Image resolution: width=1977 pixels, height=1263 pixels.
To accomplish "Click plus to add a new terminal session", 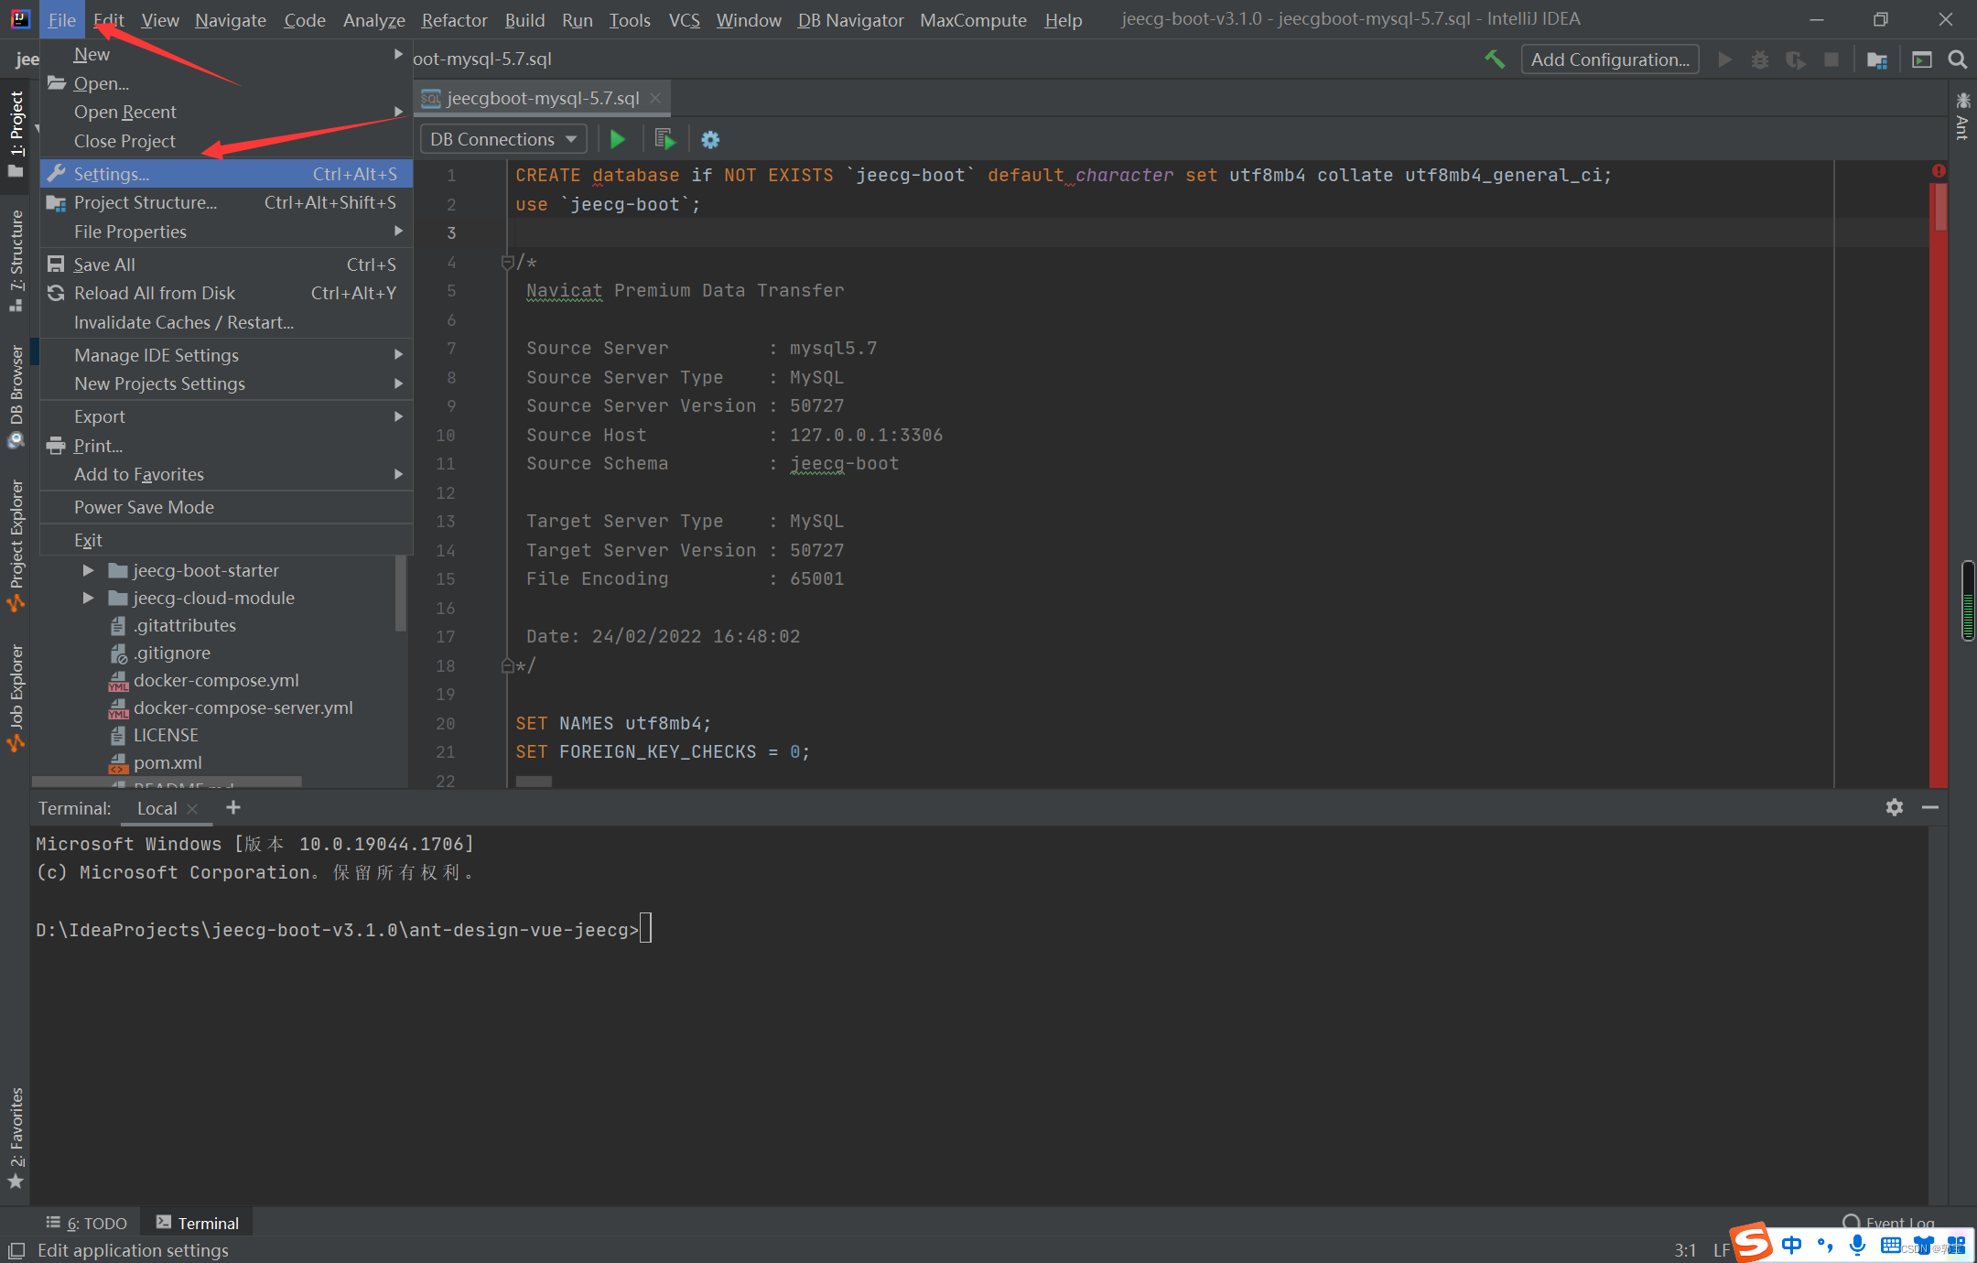I will tap(232, 807).
